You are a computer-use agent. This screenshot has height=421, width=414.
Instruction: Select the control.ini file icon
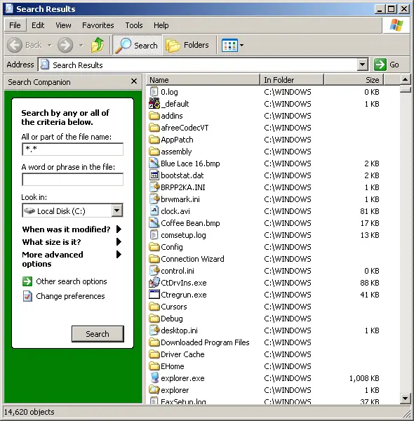pyautogui.click(x=154, y=271)
